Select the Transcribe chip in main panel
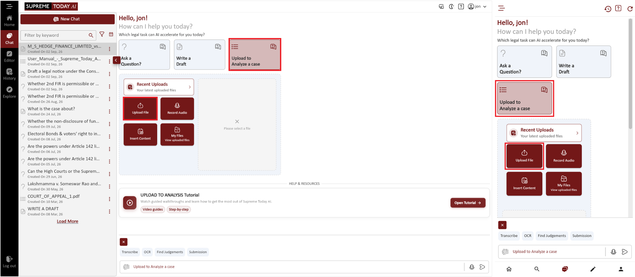Viewport: 635px width, 277px height. 130,252
